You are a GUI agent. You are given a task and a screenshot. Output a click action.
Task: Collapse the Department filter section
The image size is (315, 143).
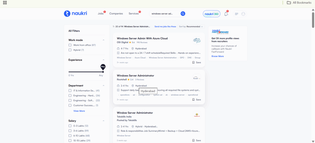point(103,86)
